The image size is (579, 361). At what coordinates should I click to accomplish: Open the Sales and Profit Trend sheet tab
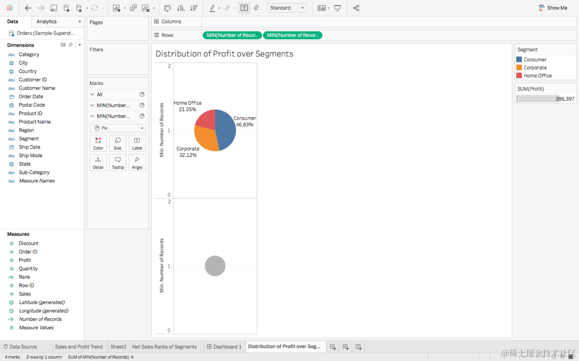(79, 347)
